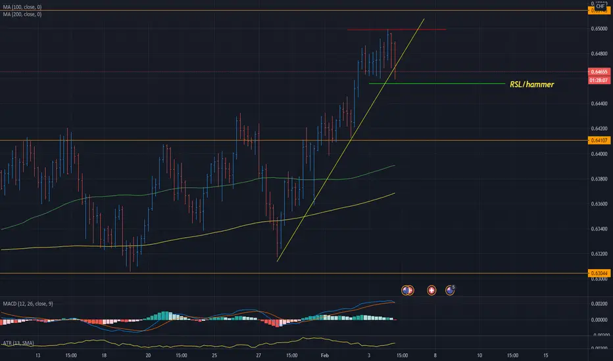Viewport: 613px width, 361px height.
Task: Click the 18 date label on time axis
Action: (104, 356)
